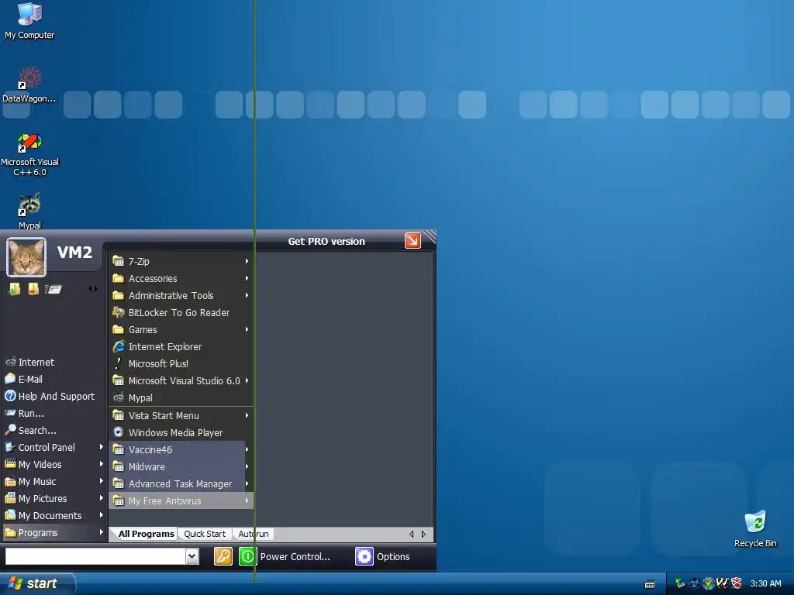Viewport: 794px width, 595px height.
Task: Open the Recycle Bin on desktop
Action: [x=755, y=528]
